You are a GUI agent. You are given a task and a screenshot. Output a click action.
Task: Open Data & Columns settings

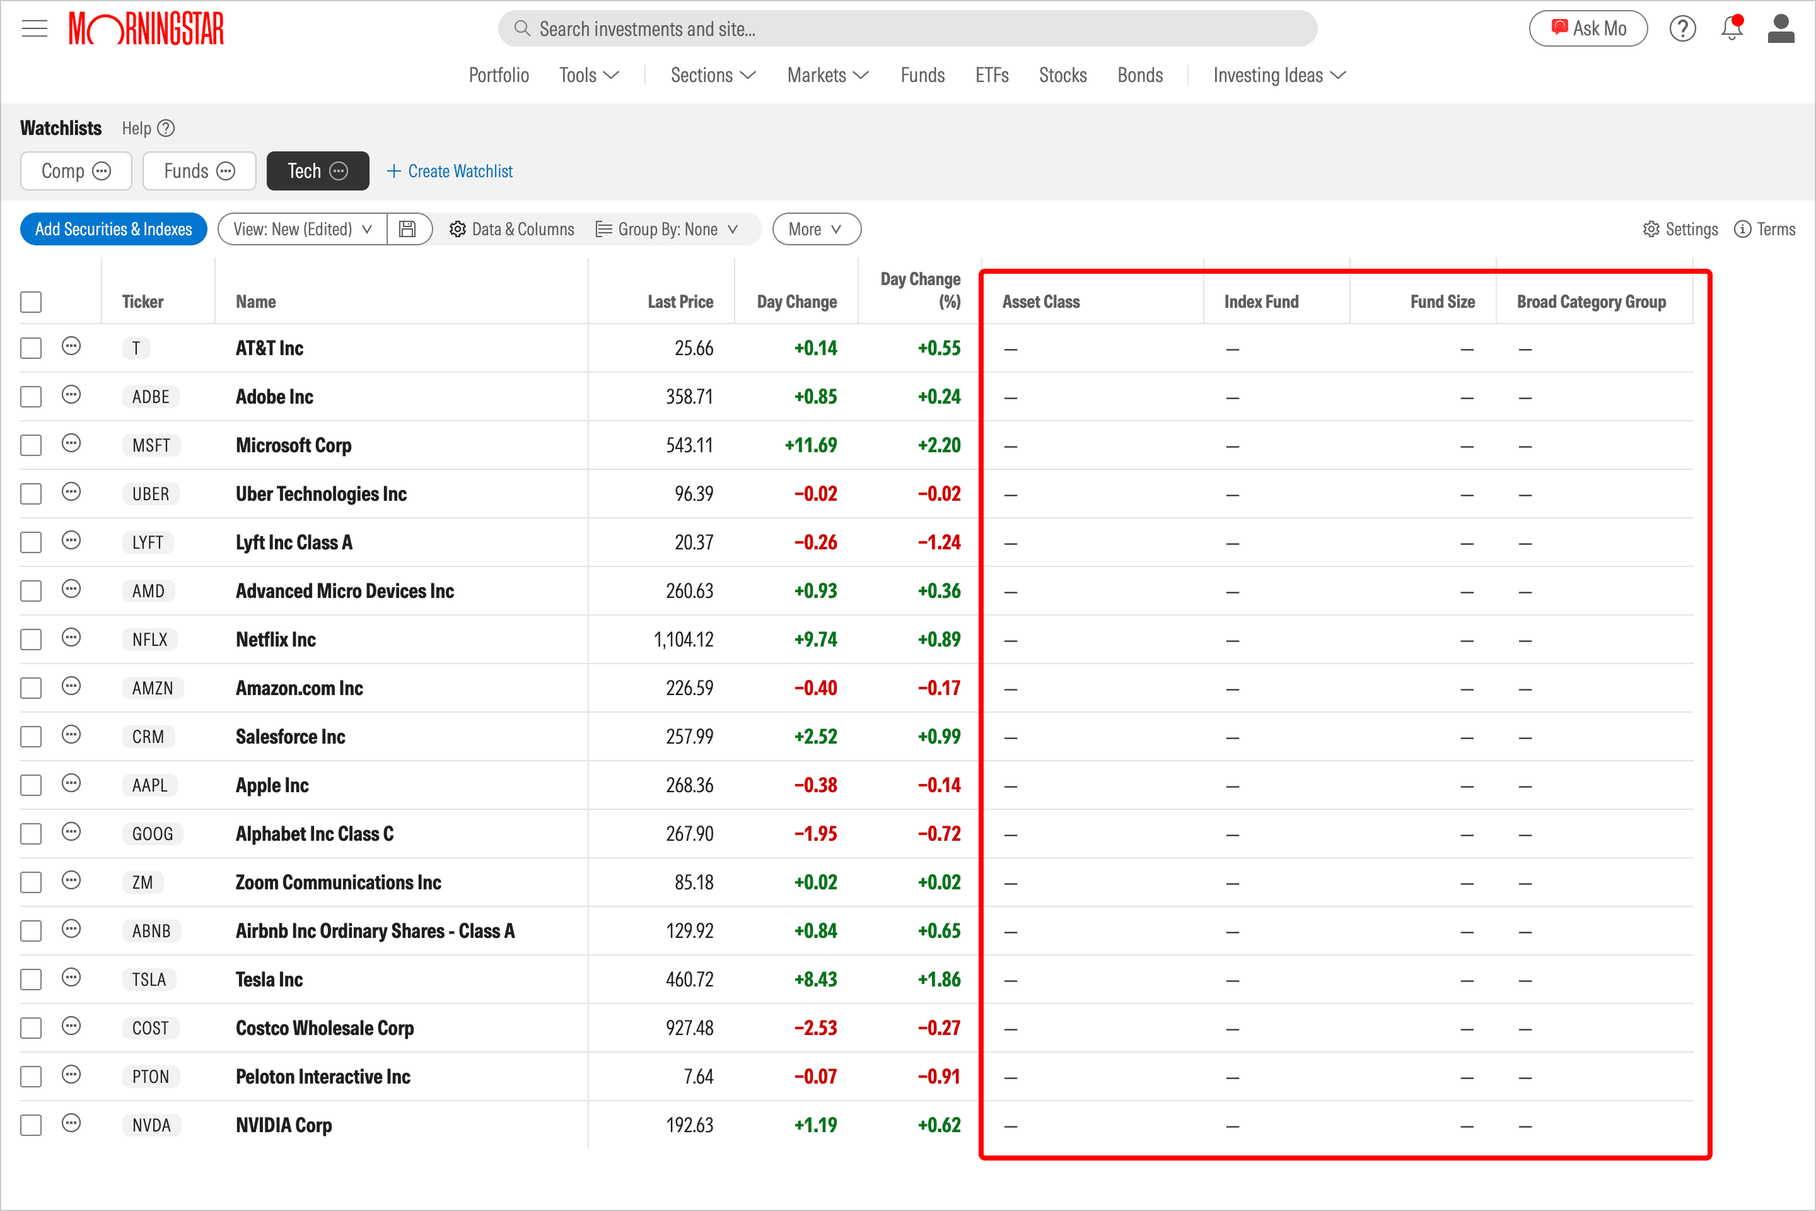pos(512,230)
